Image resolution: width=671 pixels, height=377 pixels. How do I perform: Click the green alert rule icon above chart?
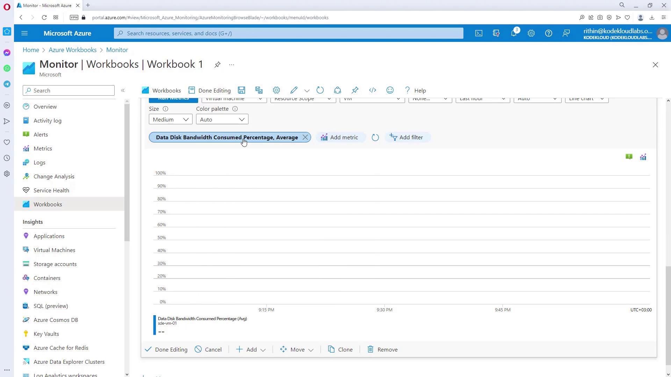629,157
